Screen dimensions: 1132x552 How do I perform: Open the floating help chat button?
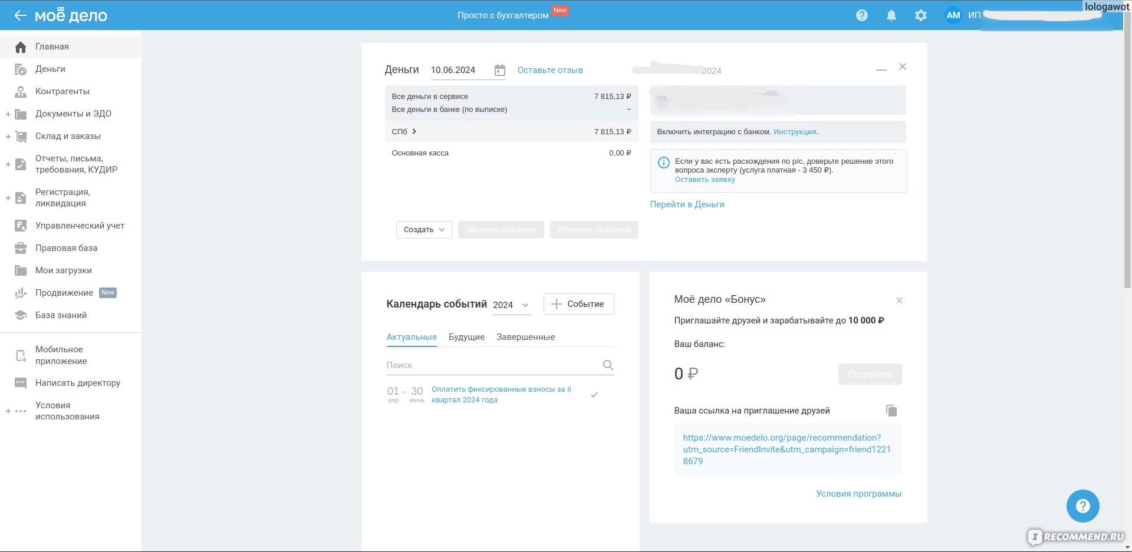coord(1083,506)
